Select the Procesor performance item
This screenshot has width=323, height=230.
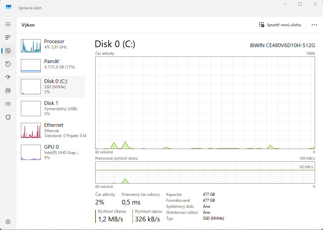51,46
